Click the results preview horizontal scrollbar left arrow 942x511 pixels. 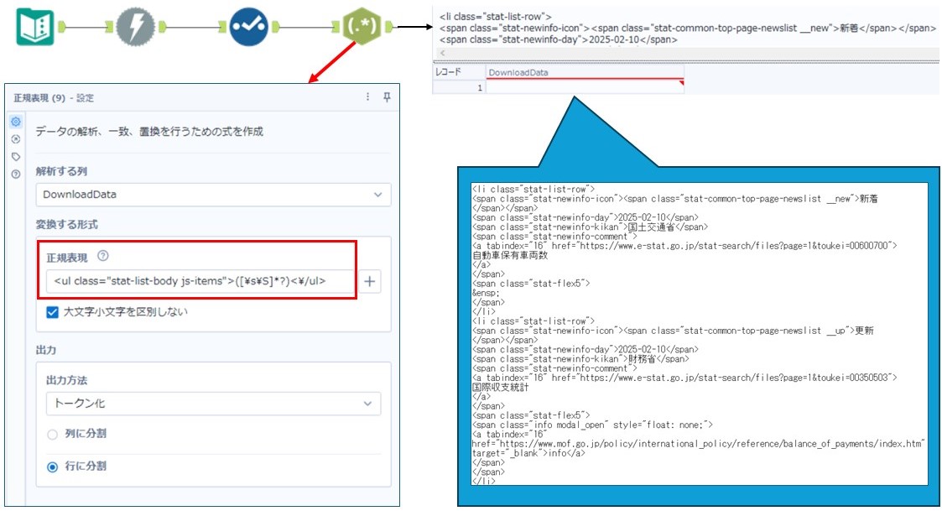[442, 53]
